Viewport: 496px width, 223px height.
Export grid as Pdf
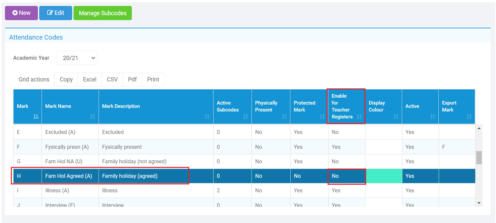(132, 80)
